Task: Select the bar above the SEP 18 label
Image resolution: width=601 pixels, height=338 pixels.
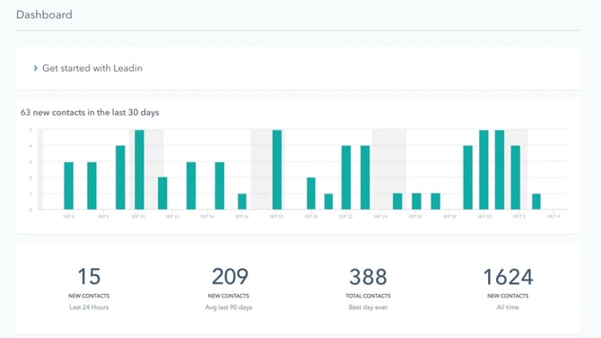Action: click(277, 169)
